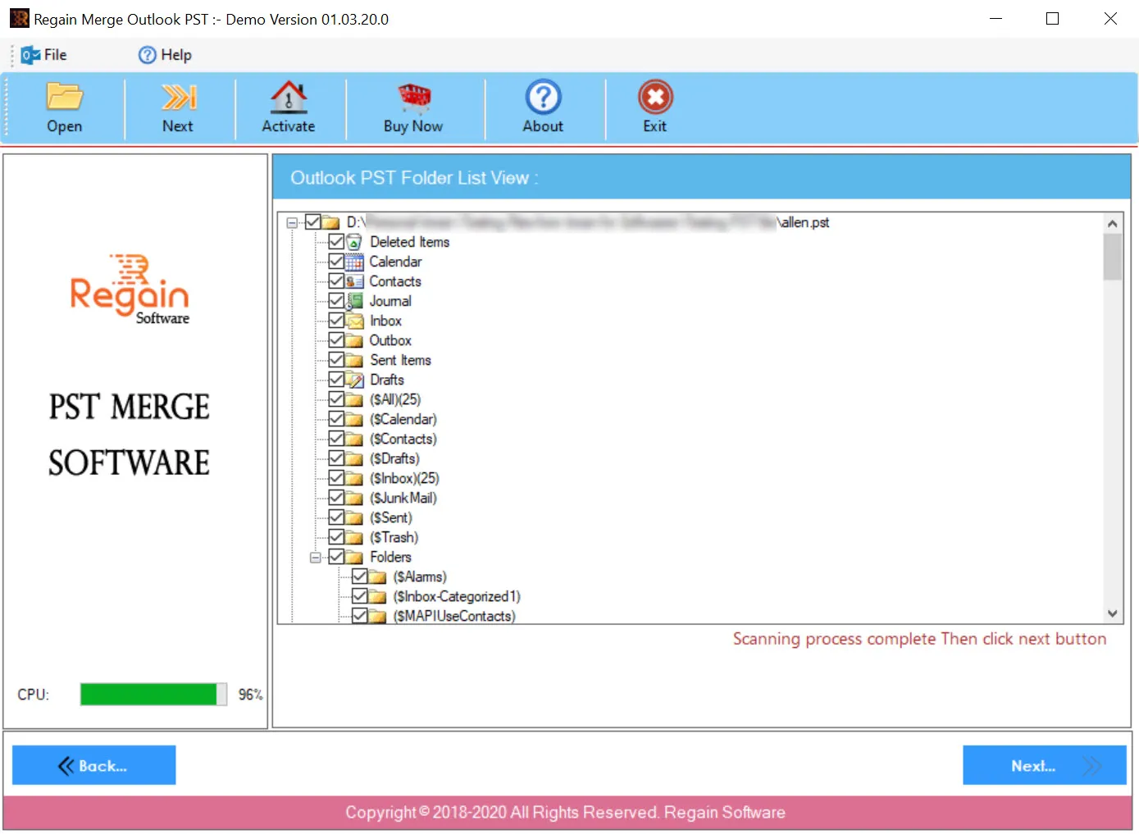Select the Drafts folder icon
This screenshot has width=1139, height=834.
pyautogui.click(x=354, y=380)
